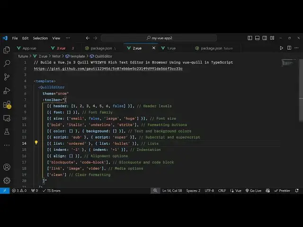Image resolution: width=303 pixels, height=227 pixels.
Task: Click the Copilot status icon
Action: (x=267, y=191)
